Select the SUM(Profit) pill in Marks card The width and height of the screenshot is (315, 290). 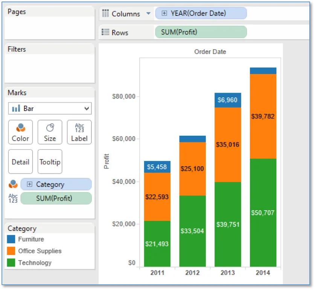click(56, 198)
